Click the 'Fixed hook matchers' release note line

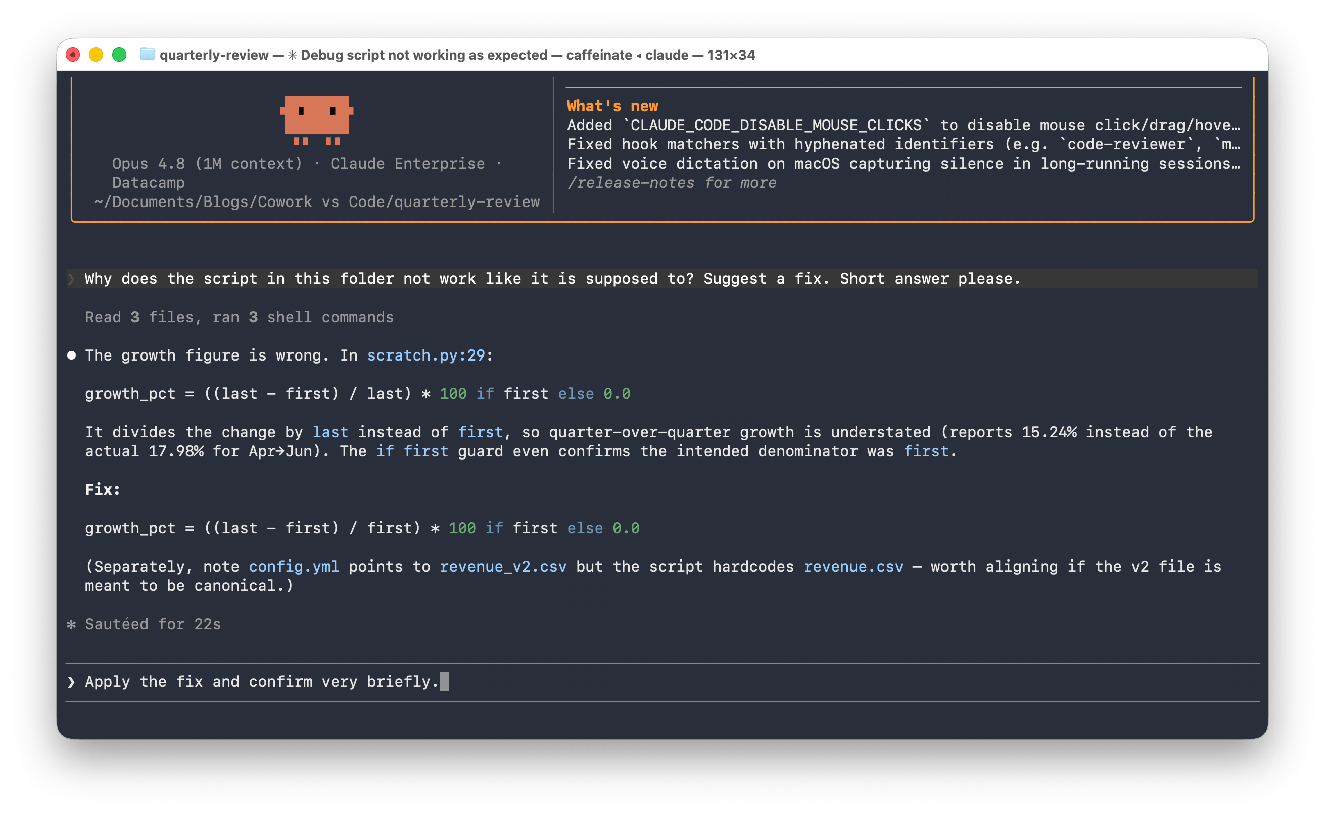(x=903, y=144)
